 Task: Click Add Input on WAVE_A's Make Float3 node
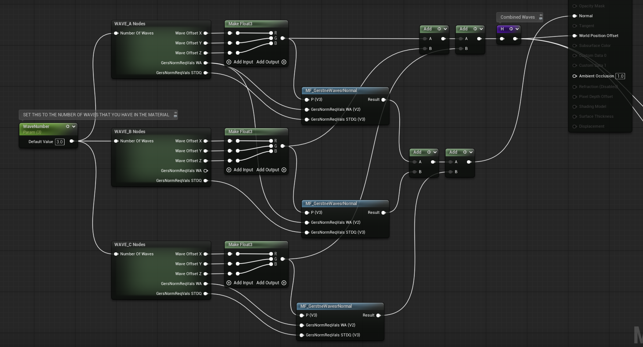click(x=240, y=62)
